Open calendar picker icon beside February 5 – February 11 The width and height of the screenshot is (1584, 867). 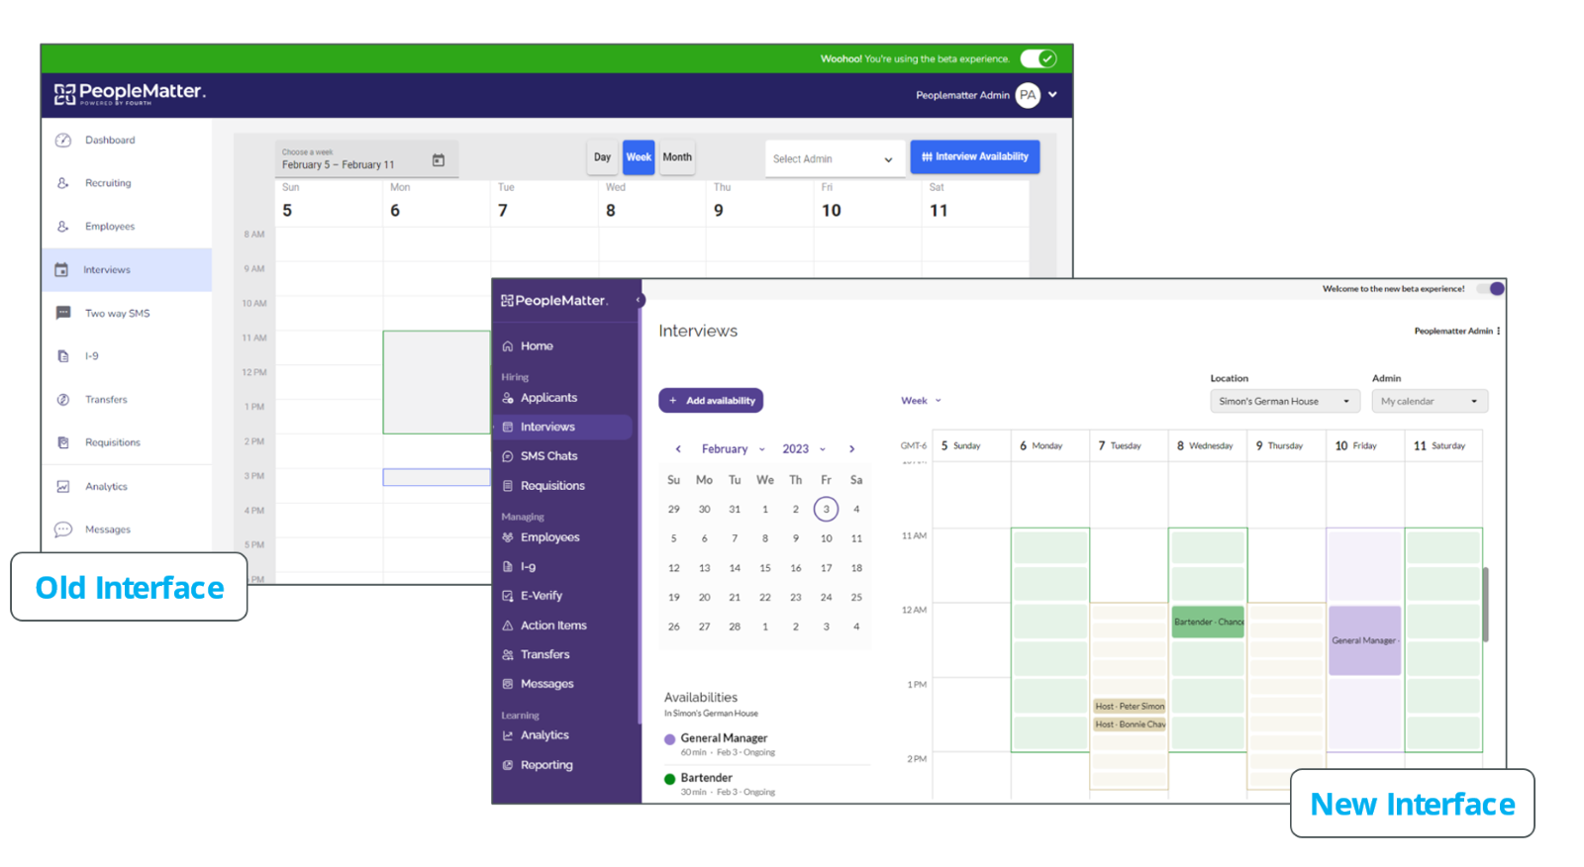click(439, 160)
